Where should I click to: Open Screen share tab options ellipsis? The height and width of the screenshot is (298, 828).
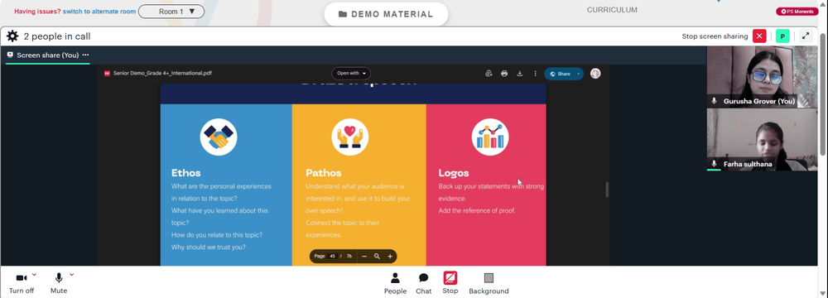pos(85,55)
